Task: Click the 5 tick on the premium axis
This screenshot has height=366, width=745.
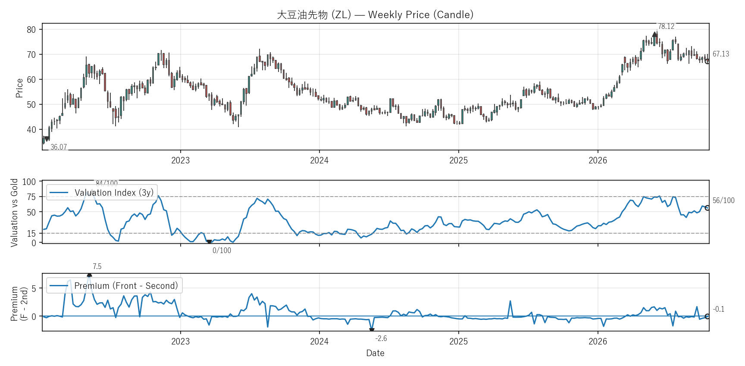Action: [34, 288]
